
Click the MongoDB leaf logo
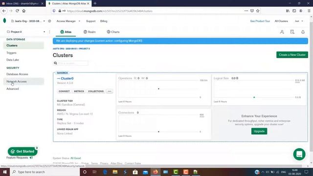[x=4, y=21]
